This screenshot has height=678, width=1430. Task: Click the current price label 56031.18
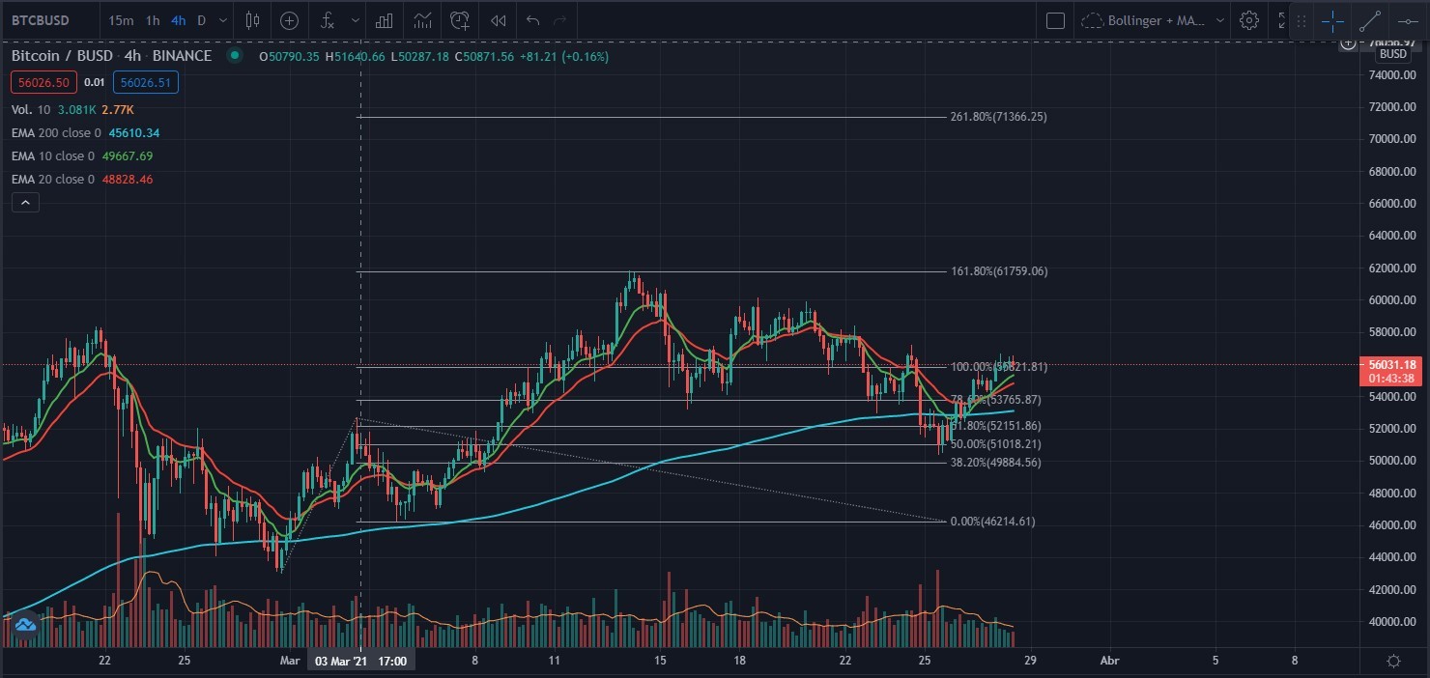1392,364
